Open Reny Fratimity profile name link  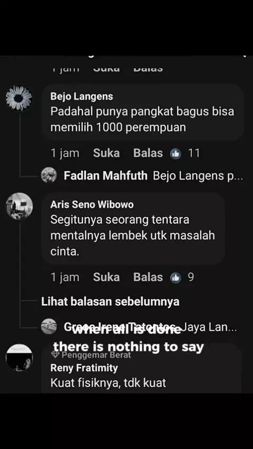tap(84, 368)
